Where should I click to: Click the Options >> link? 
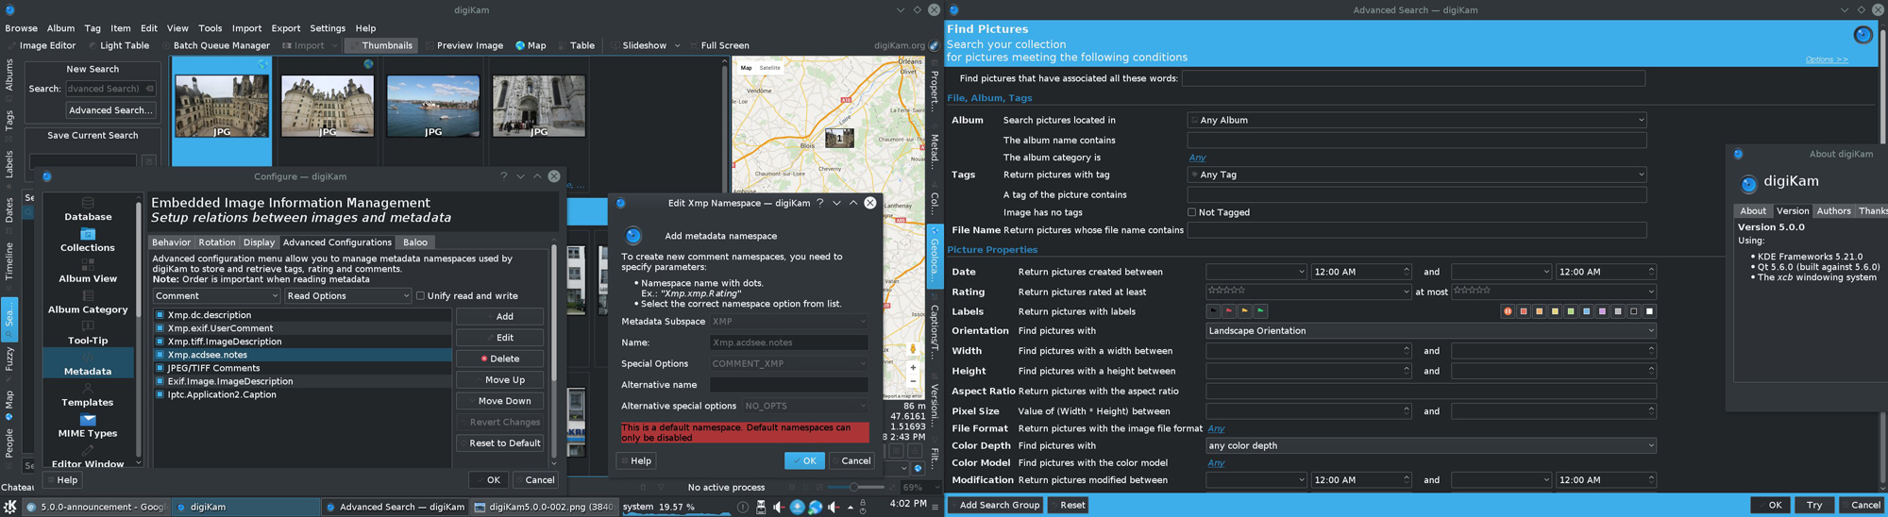1827,59
